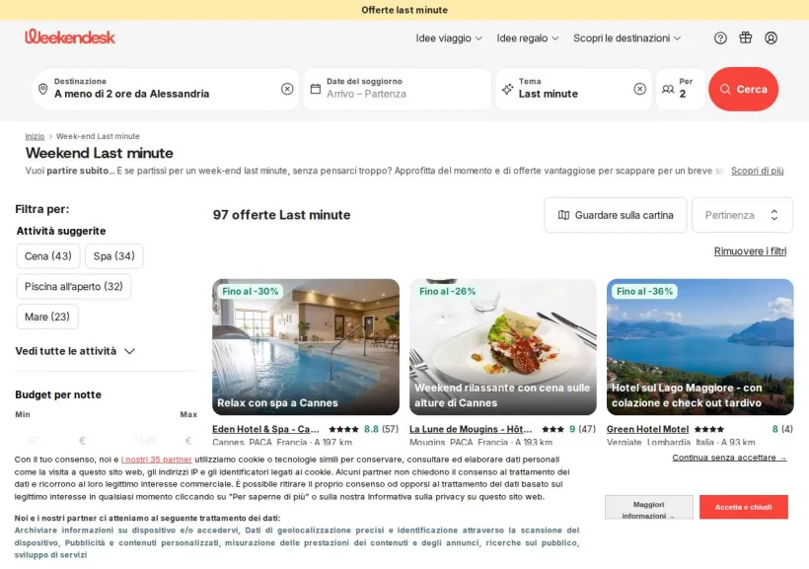Image resolution: width=809 pixels, height=569 pixels.
Task: Open the Scopri le destinazioni menu
Action: [x=626, y=38]
